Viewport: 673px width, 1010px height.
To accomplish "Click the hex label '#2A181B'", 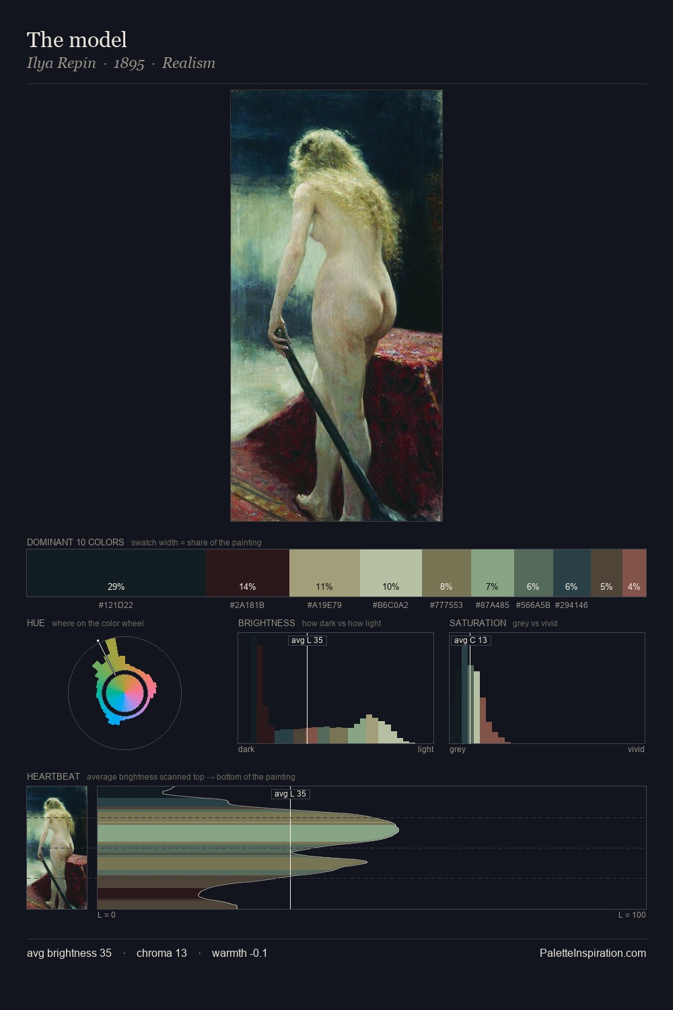I will 247,605.
